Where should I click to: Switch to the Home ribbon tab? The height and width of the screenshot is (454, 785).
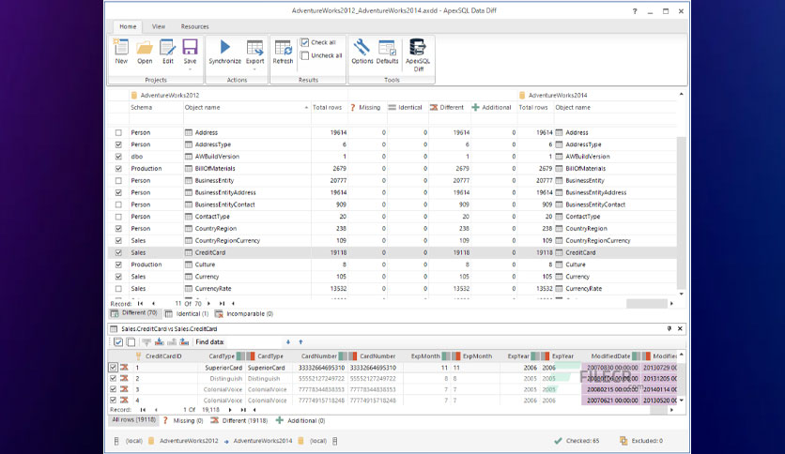[x=128, y=26]
